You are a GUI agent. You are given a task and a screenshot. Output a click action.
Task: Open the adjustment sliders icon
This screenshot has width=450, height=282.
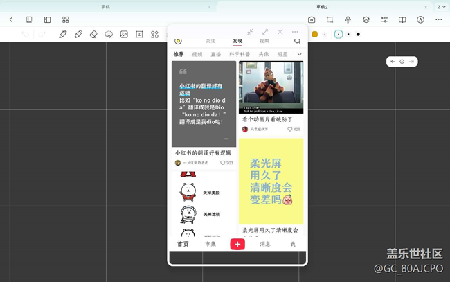point(384,19)
